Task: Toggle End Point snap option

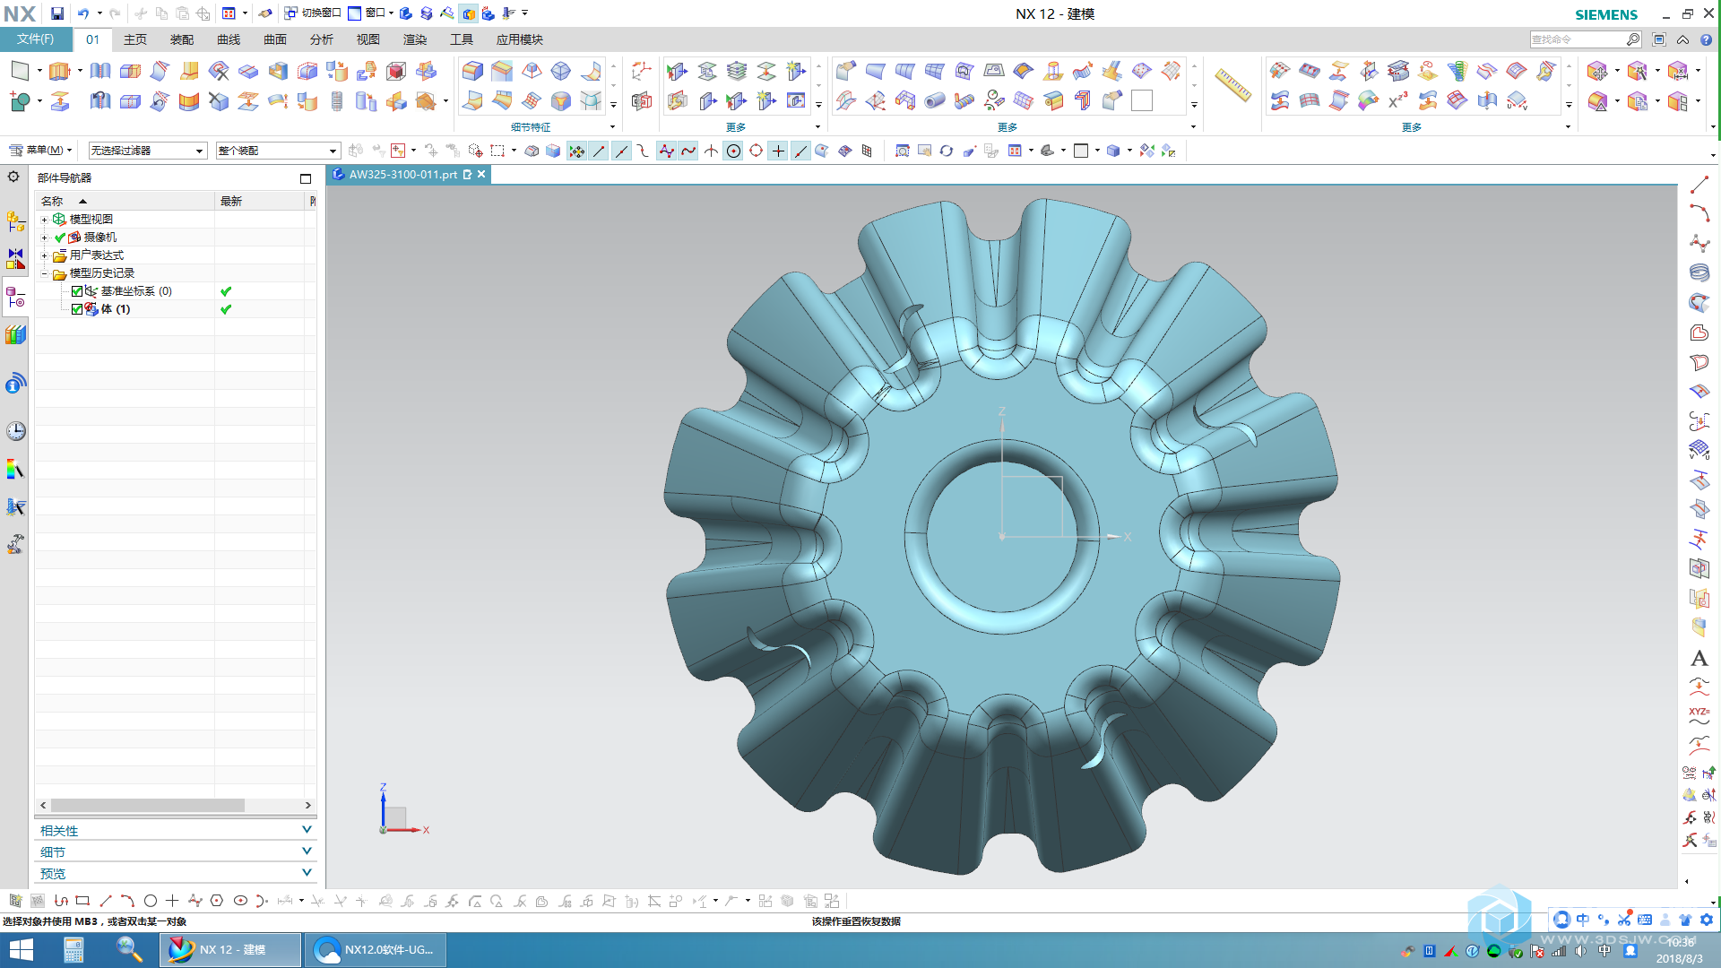Action: pyautogui.click(x=599, y=151)
